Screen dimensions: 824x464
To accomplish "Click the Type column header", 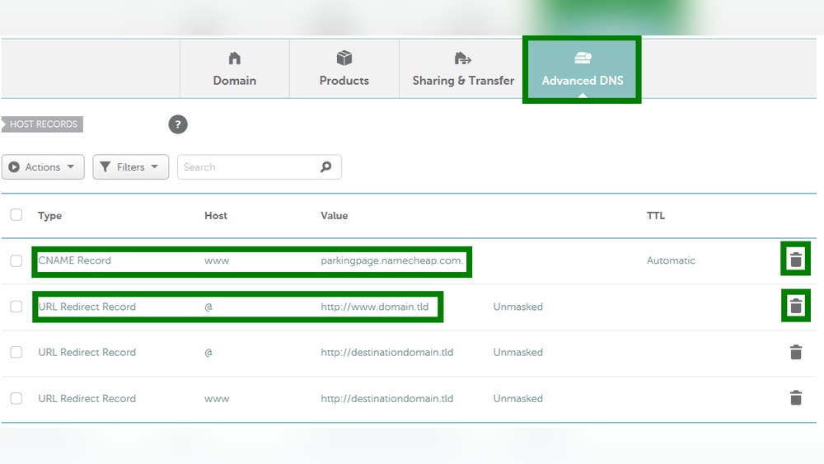I will (x=50, y=215).
